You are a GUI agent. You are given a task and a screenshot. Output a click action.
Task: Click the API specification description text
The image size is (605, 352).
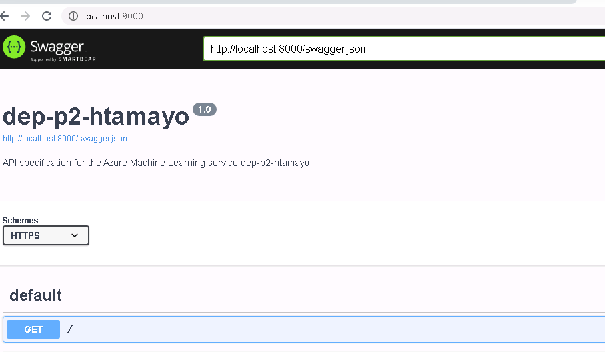[156, 163]
